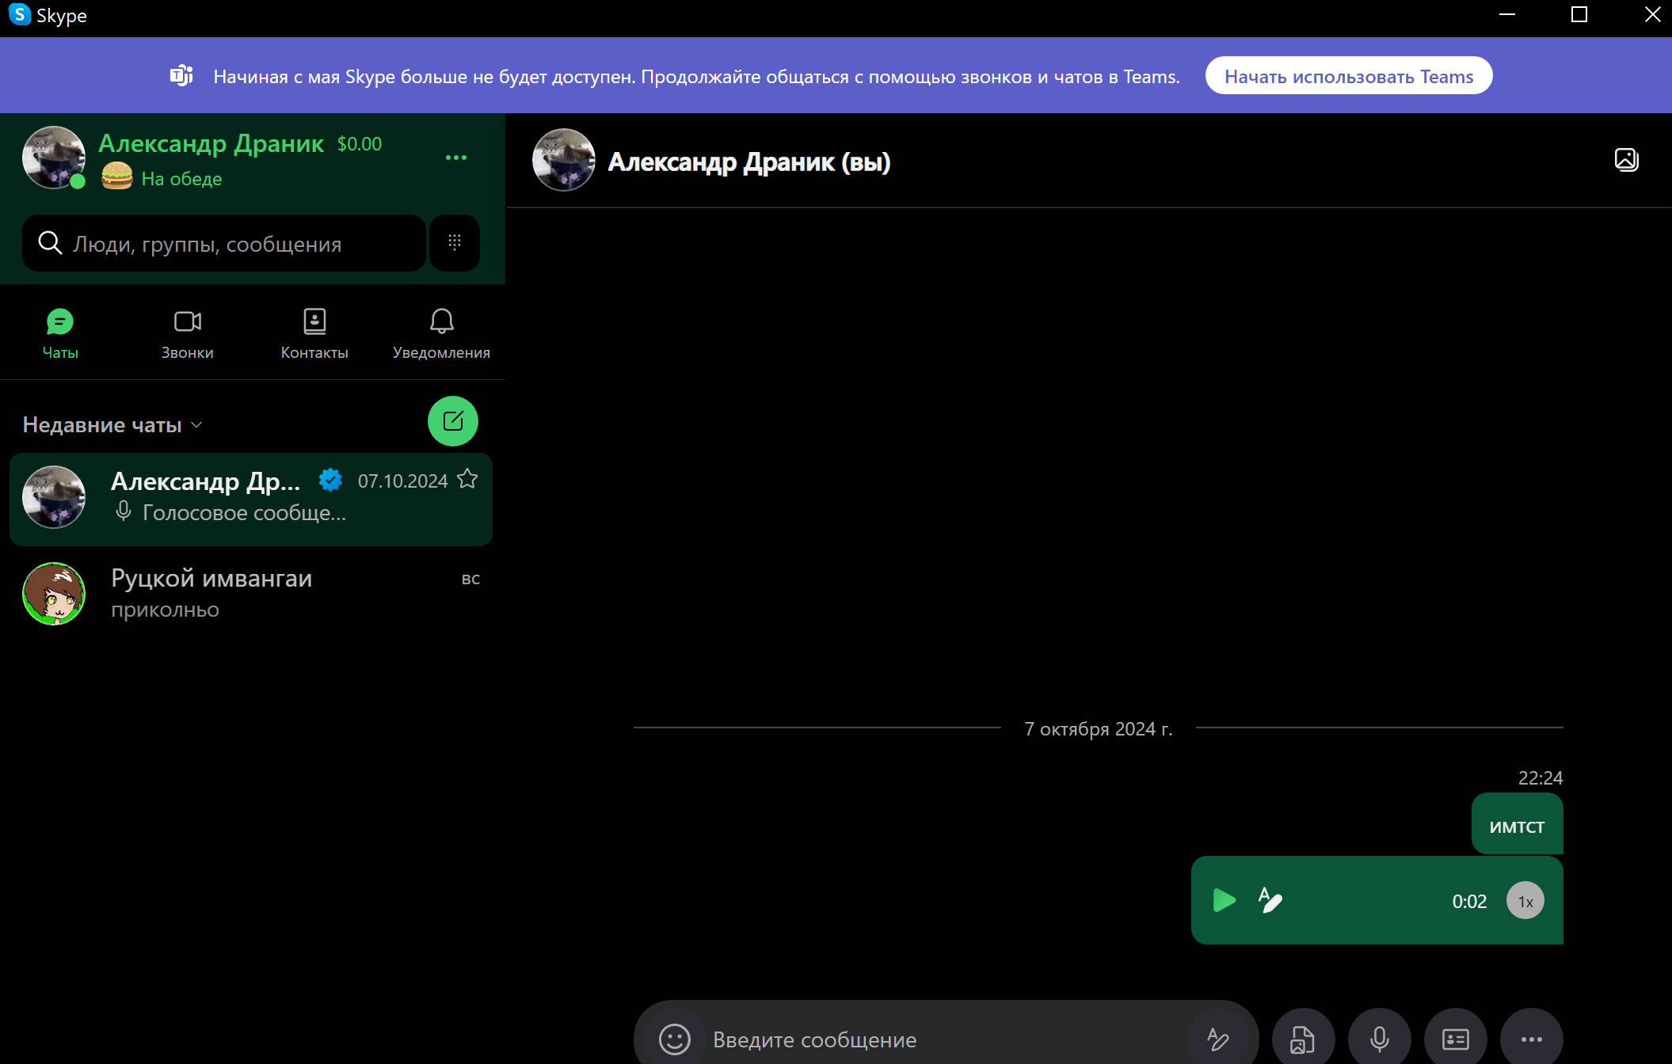The image size is (1672, 1064).
Task: Minimize the Skype window
Action: click(1507, 14)
